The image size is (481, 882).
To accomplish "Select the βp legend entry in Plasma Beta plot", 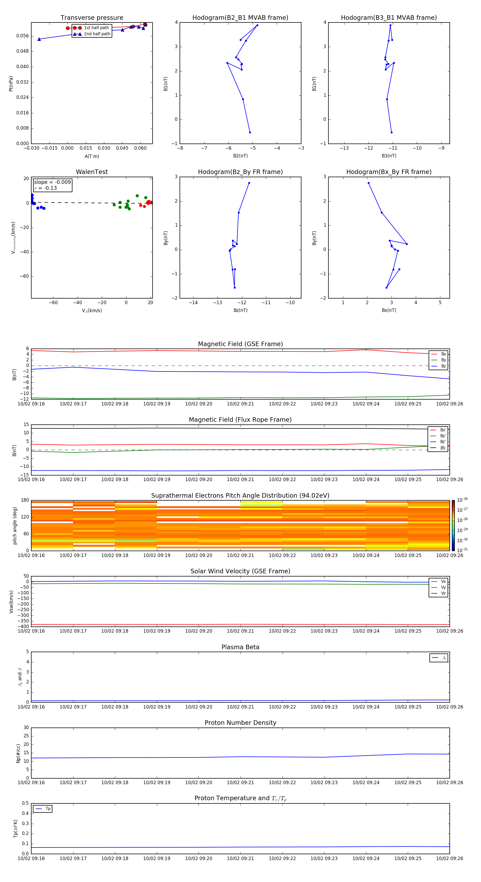I will (439, 658).
